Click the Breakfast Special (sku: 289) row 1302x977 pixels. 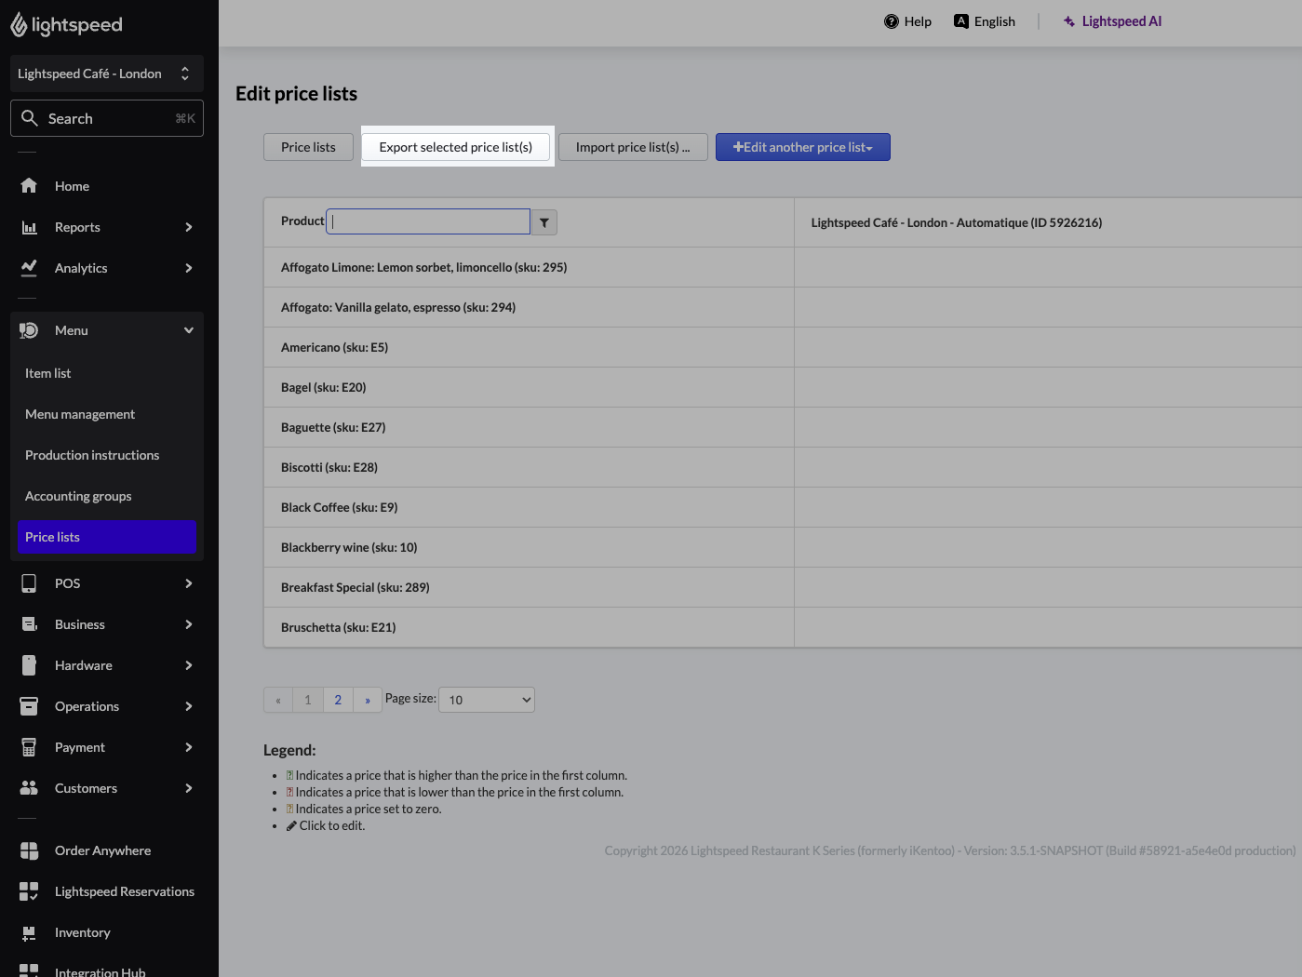pos(783,587)
